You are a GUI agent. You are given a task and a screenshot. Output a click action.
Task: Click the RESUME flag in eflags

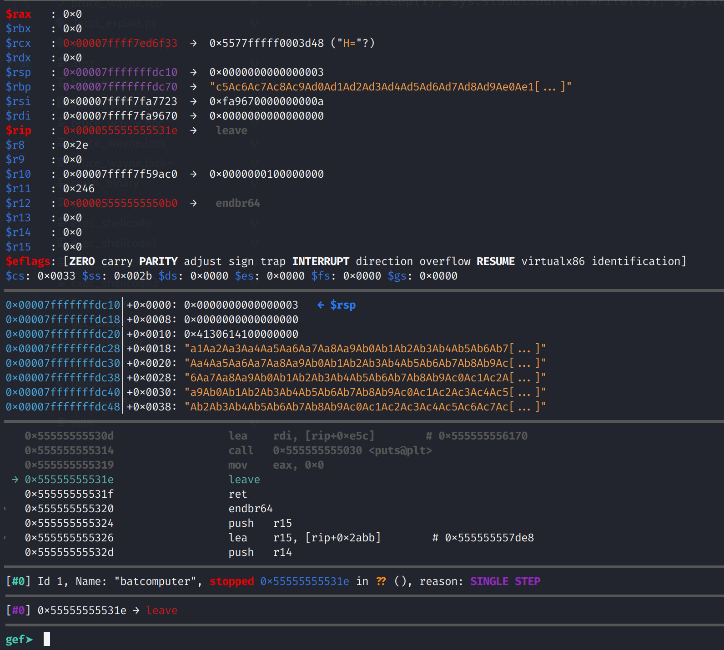click(496, 261)
